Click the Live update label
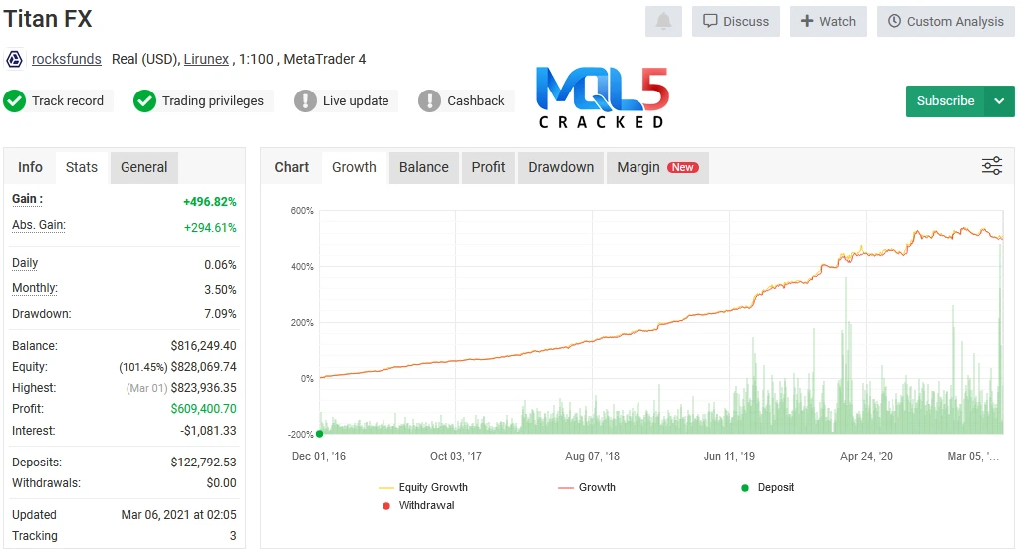The image size is (1021, 555). click(356, 101)
